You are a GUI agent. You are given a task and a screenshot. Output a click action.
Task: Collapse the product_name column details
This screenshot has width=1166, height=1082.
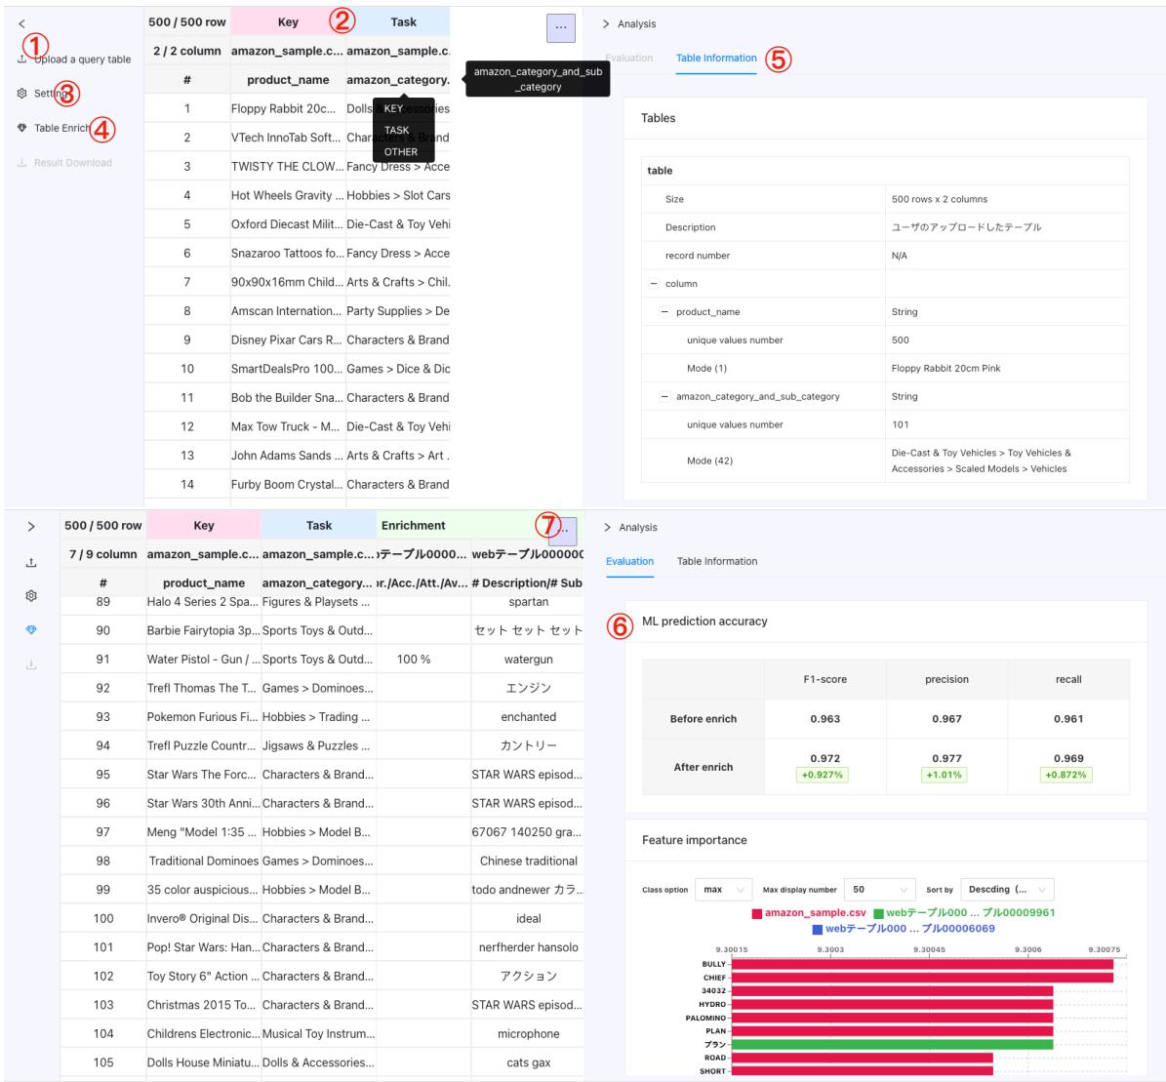point(664,311)
